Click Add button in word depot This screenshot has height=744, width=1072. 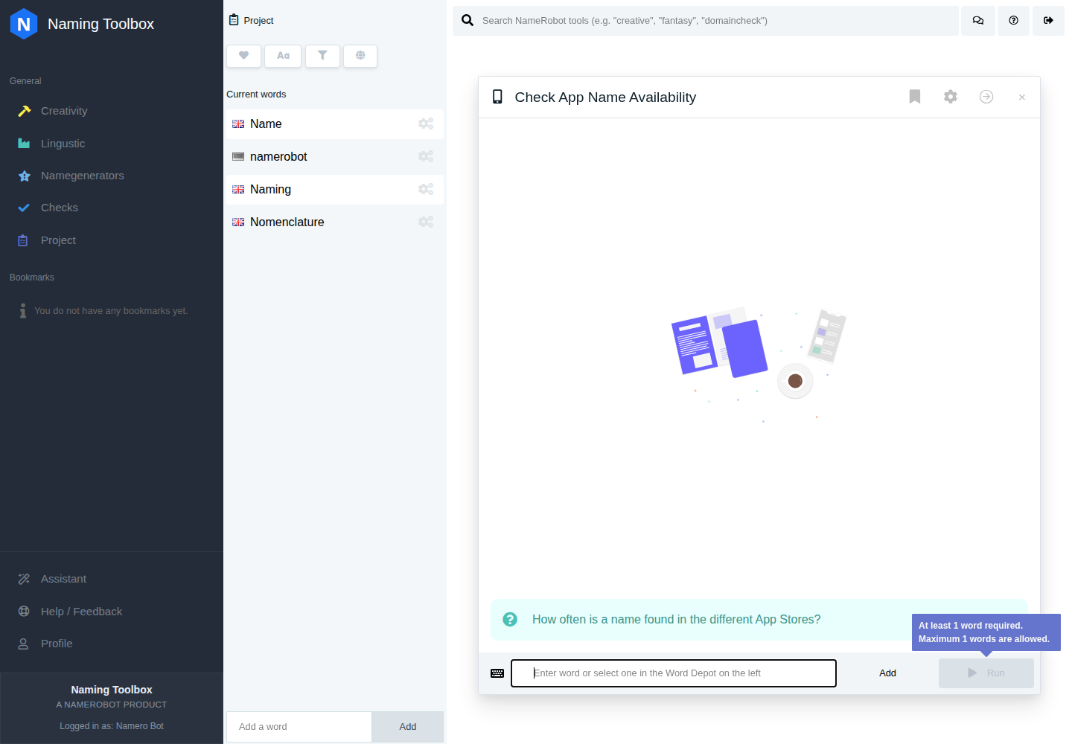click(408, 727)
